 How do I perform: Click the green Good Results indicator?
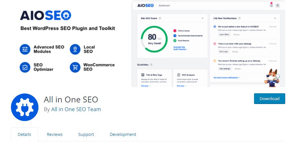175,40
